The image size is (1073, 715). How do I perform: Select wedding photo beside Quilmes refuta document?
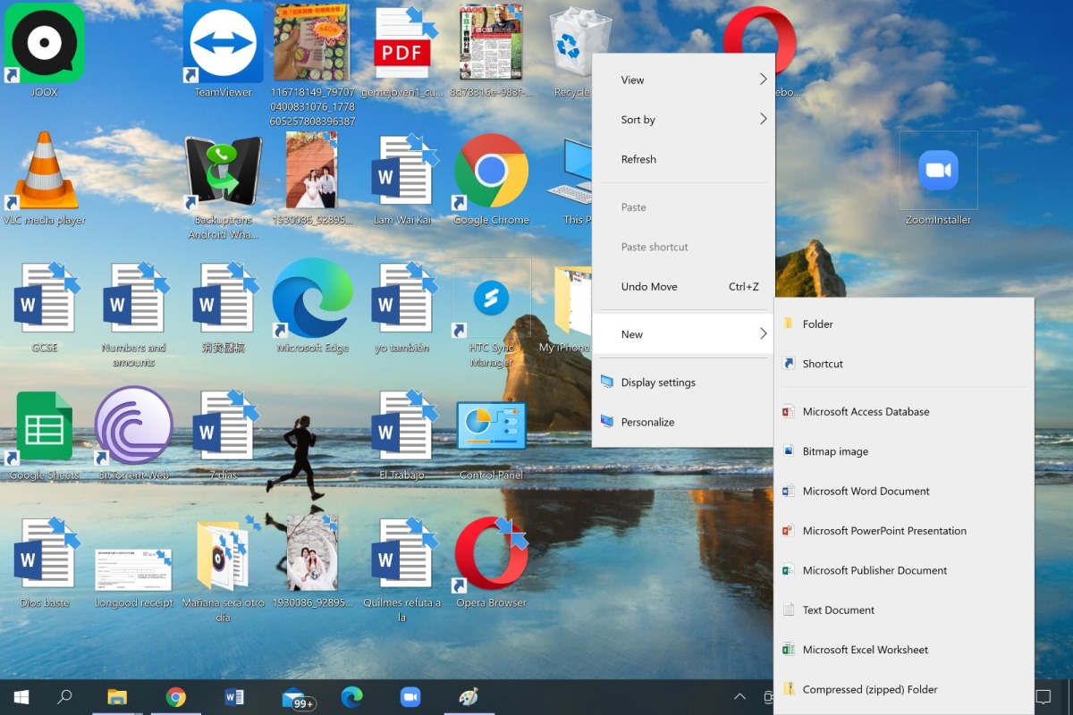pos(313,562)
